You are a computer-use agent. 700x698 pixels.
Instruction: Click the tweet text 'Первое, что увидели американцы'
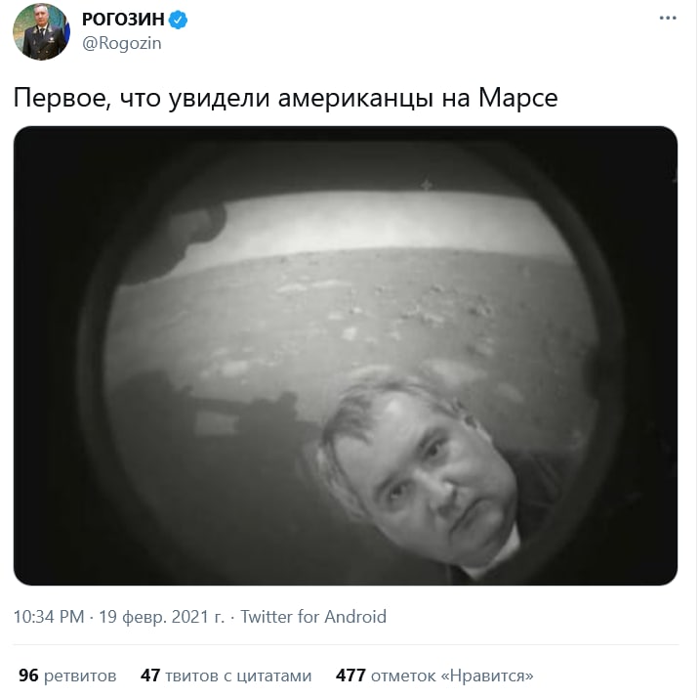(x=224, y=98)
